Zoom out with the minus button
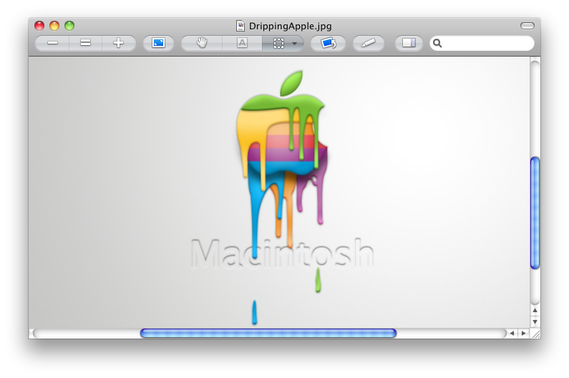The image size is (569, 378). 52,43
